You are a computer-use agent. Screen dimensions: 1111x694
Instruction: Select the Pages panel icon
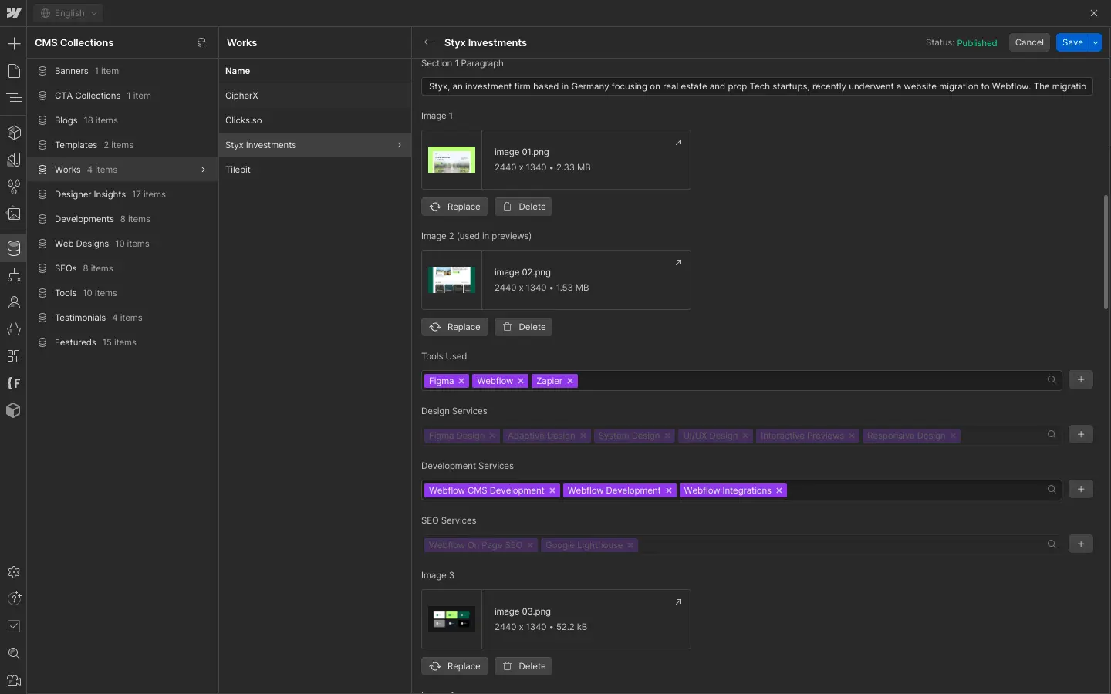pyautogui.click(x=13, y=71)
